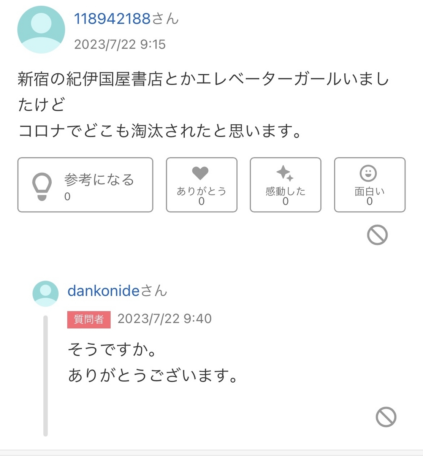Viewport: 423px width, 456px height.
Task: Click the red 質問者 badge
Action: 89,320
